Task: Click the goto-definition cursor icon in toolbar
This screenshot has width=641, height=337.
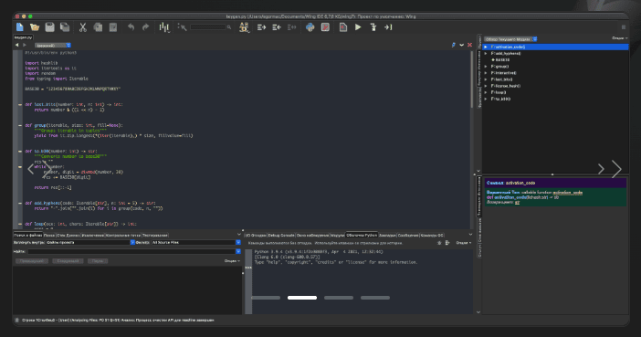Action: pos(183,27)
